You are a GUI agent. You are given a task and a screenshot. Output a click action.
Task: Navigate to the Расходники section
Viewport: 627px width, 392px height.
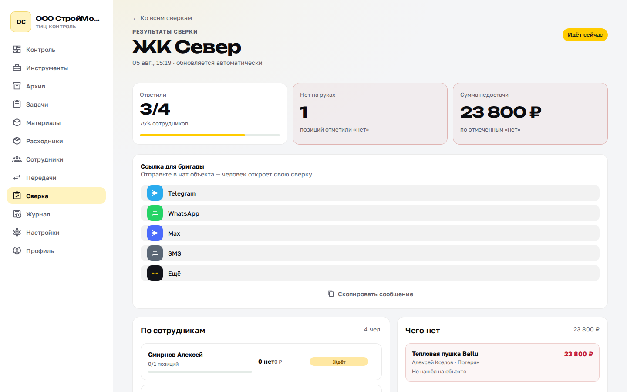click(56, 141)
